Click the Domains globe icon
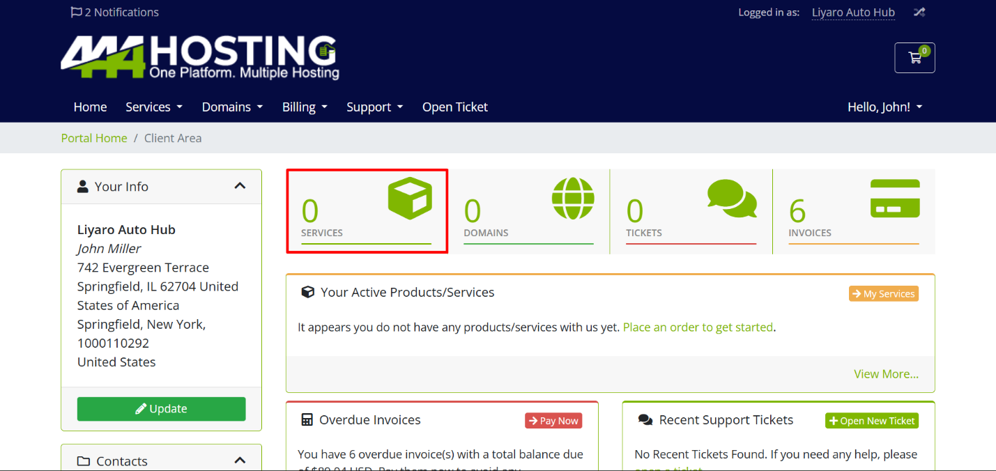This screenshot has height=471, width=996. click(x=573, y=199)
